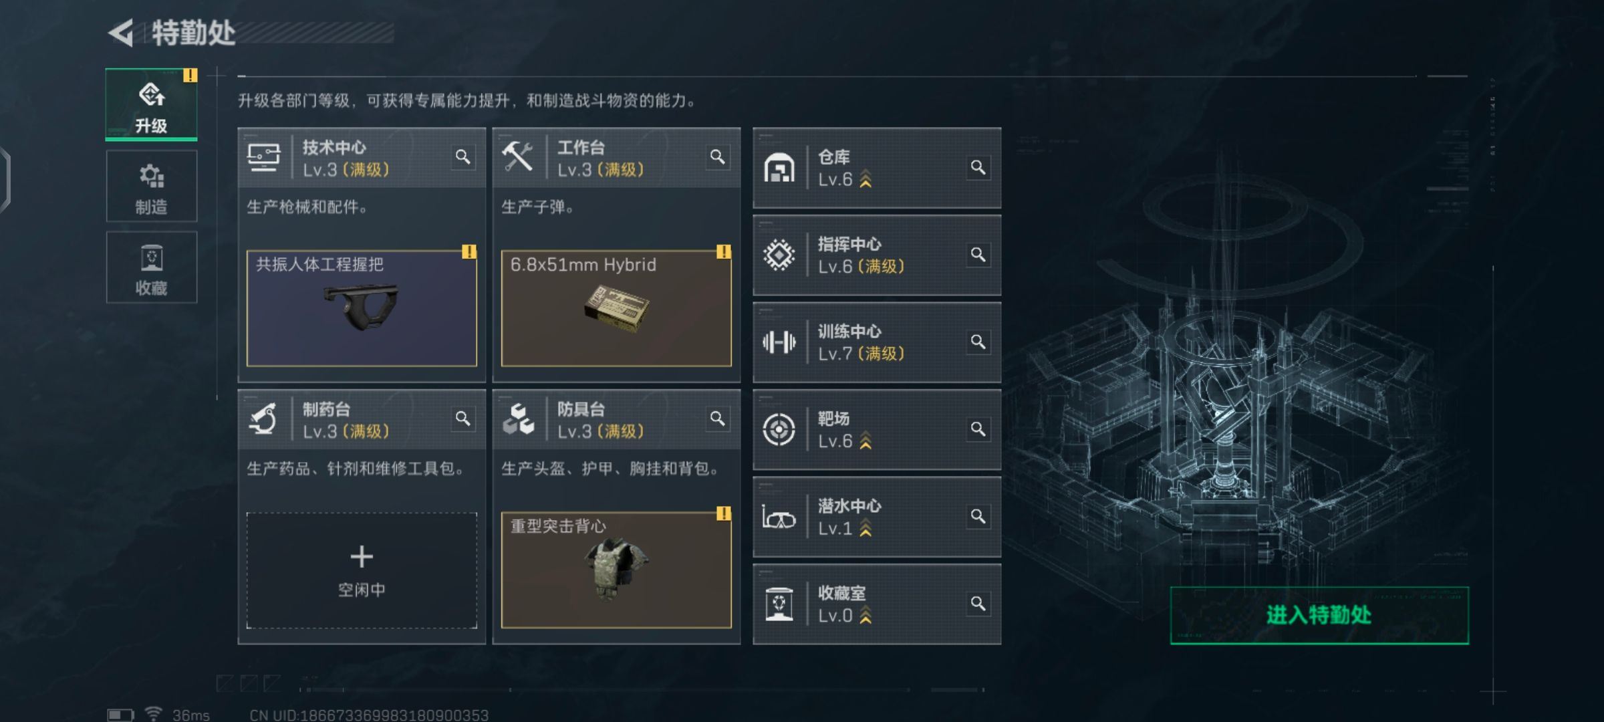Click the 仓库 warehouse icon

779,168
